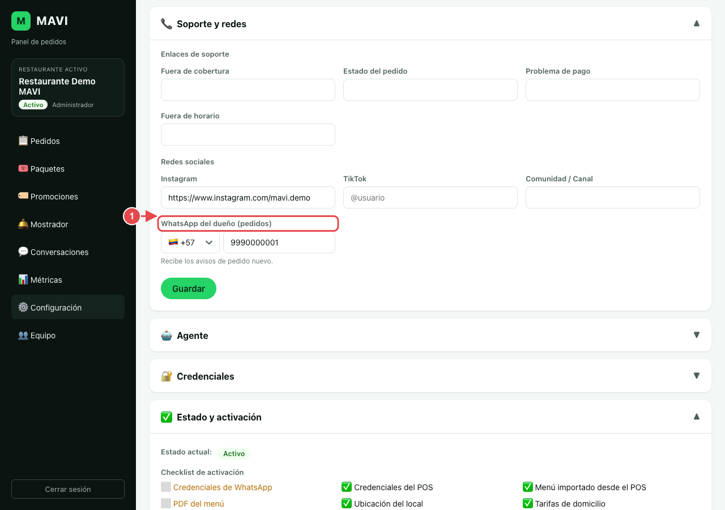Screen dimensions: 725x510
Task: Click the WhatsApp number field with 9990000001
Action: 279,242
